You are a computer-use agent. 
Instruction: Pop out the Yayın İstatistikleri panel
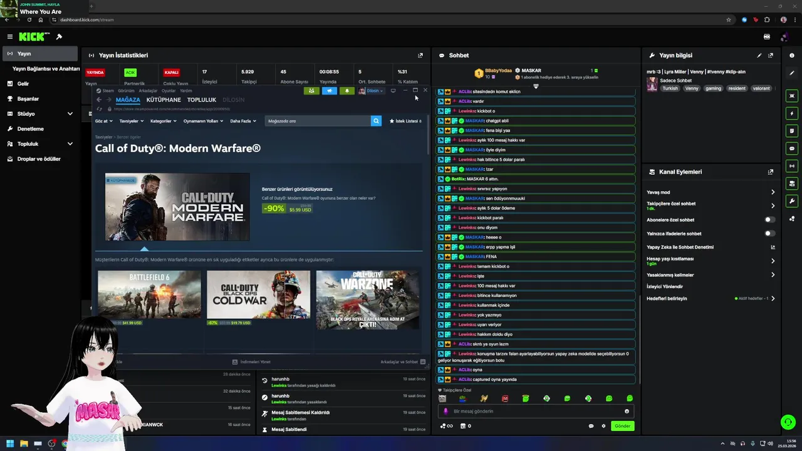tap(420, 55)
